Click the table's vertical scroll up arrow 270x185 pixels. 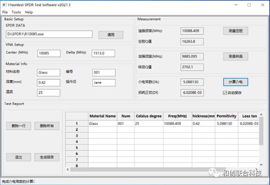(261, 114)
